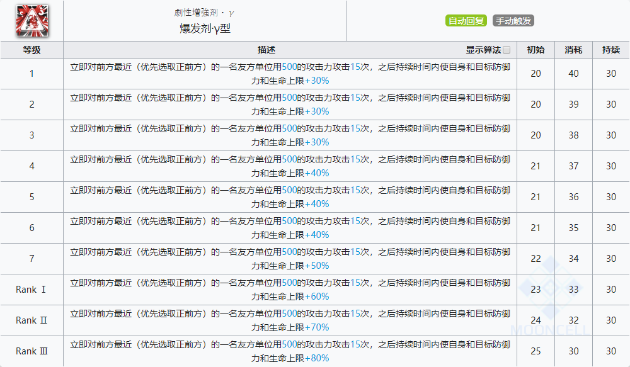The height and width of the screenshot is (367, 630).
Task: Click the level 4 description text
Action: point(290,166)
